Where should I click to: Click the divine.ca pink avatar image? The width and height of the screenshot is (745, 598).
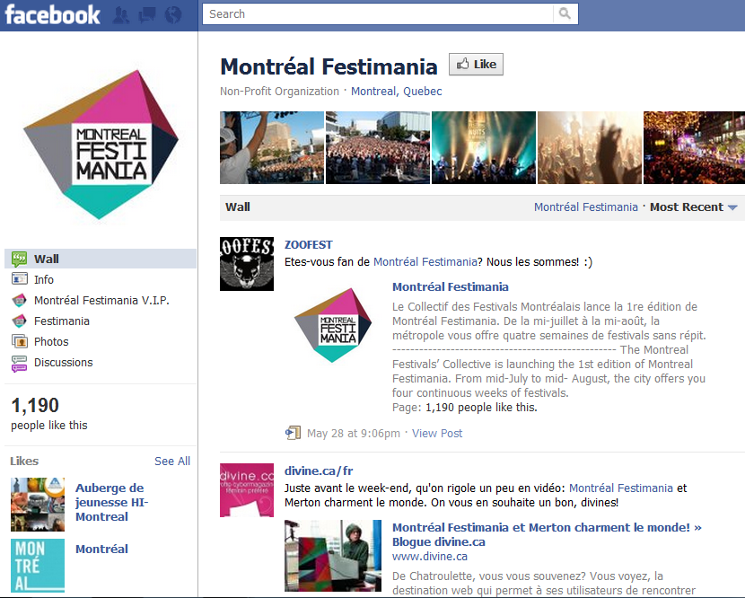247,490
